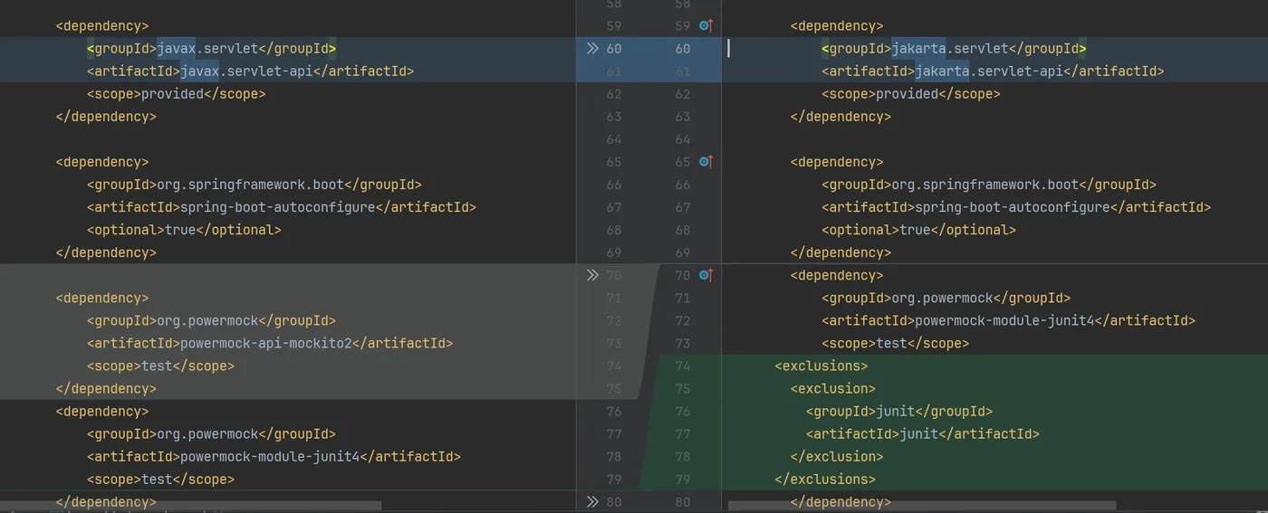Click the apply-change arrows at line 70
Image resolution: width=1268 pixels, height=513 pixels.
pyautogui.click(x=592, y=275)
